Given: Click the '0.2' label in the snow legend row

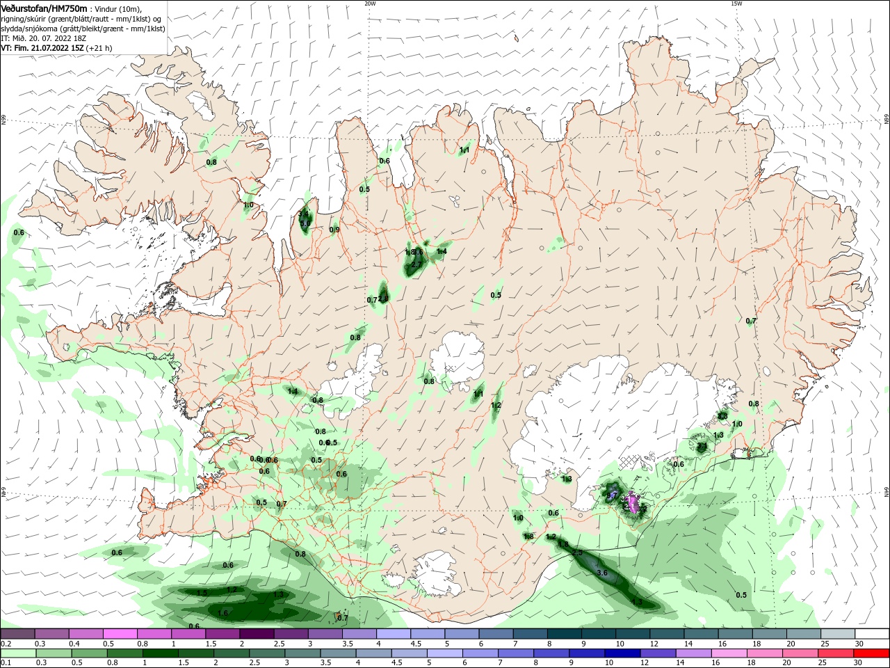Looking at the screenshot, I should 6,644.
